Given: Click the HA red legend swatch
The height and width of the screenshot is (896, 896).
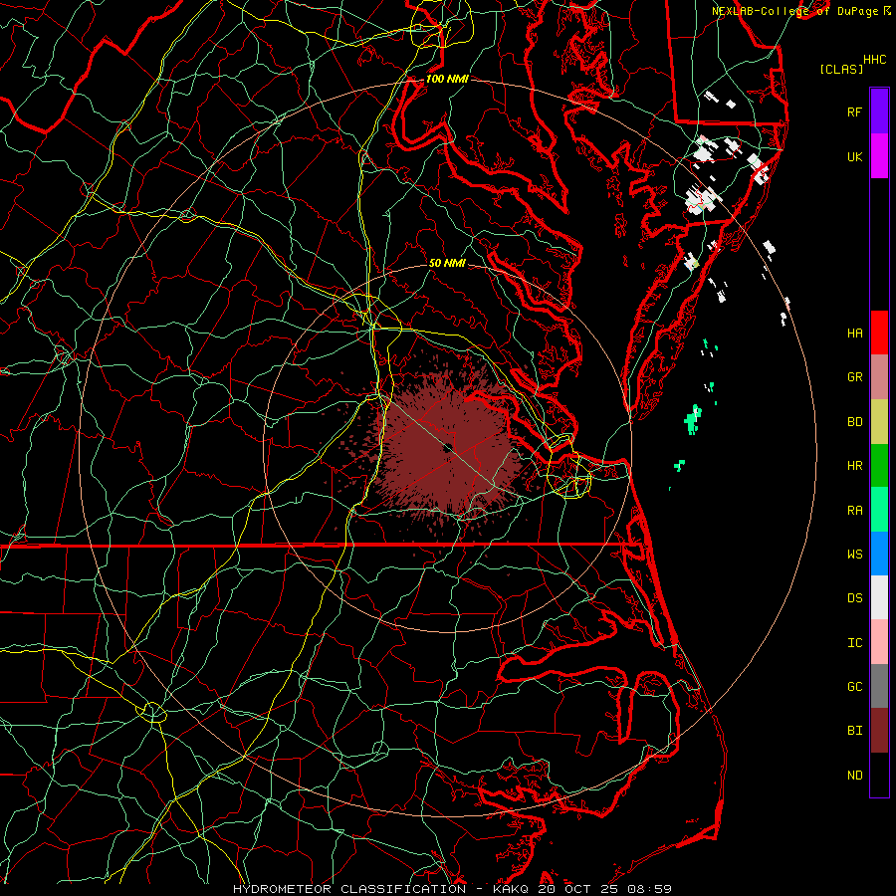Looking at the screenshot, I should [879, 333].
